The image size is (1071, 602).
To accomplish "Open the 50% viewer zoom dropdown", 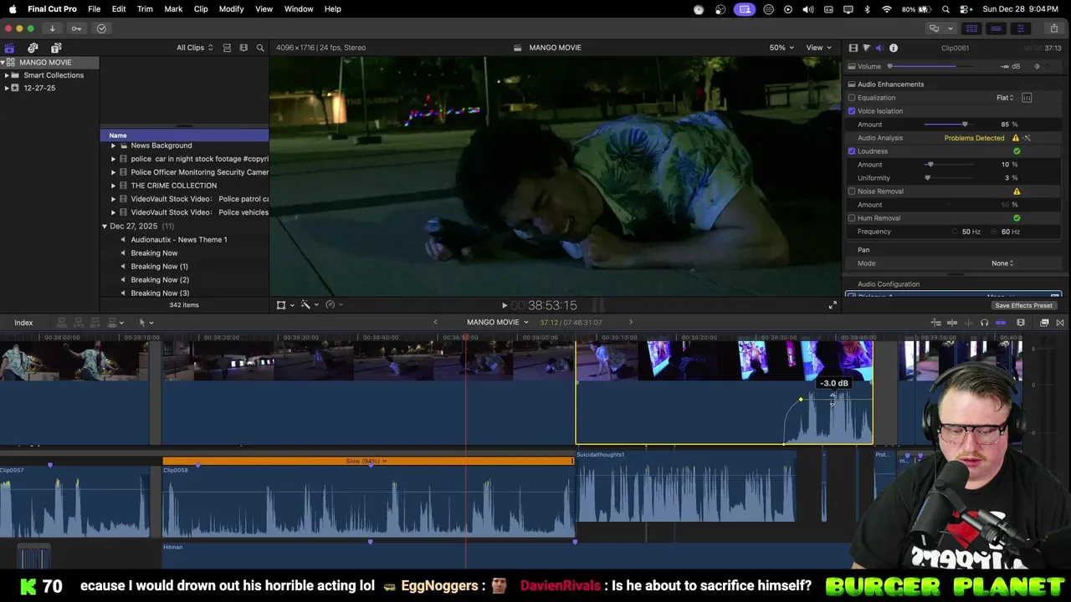I will (x=781, y=48).
